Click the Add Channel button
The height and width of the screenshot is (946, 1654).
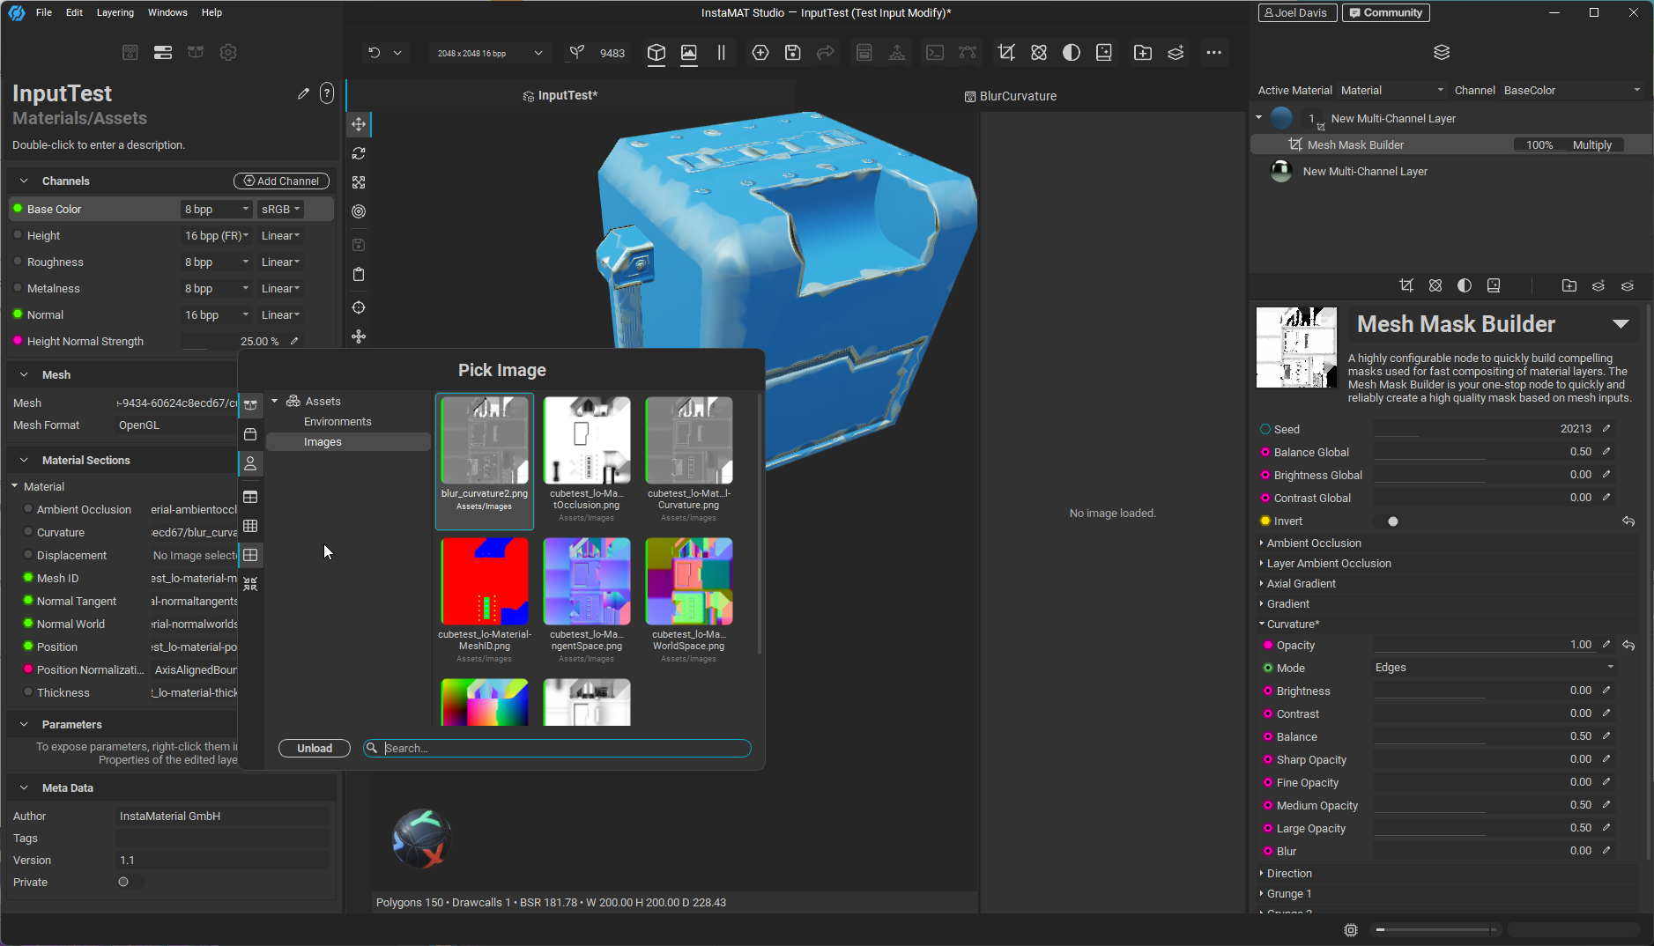click(x=281, y=181)
